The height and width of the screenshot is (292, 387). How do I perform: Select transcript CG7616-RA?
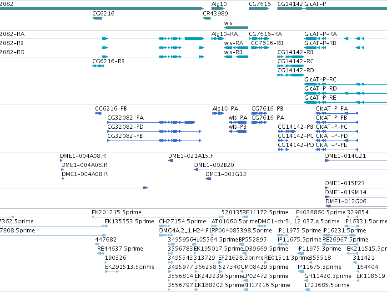(x=265, y=34)
